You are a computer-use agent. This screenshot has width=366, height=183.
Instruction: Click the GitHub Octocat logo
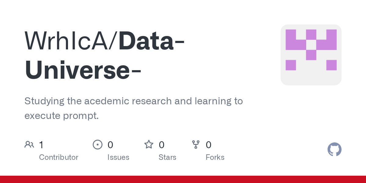tap(334, 149)
